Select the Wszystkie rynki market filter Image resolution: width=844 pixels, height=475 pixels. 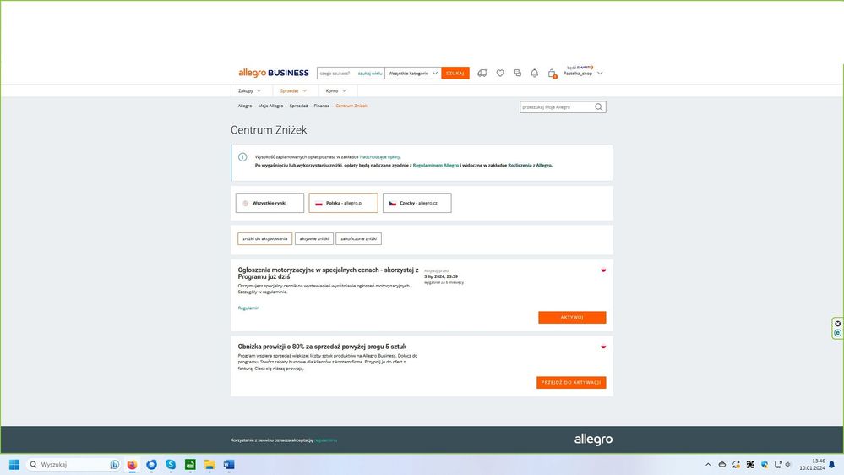270,203
